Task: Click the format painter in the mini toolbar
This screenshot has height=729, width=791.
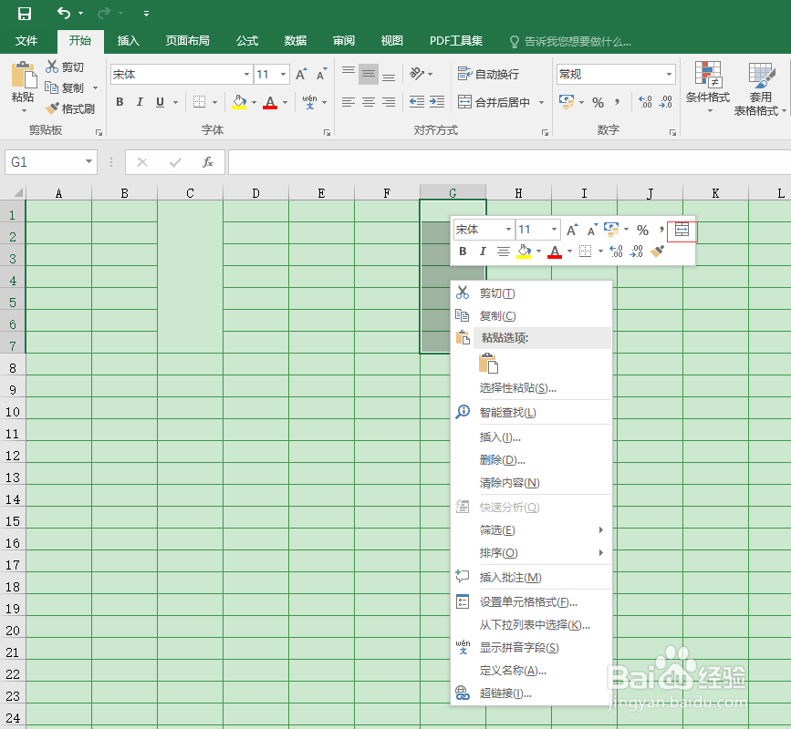Action: pyautogui.click(x=657, y=251)
